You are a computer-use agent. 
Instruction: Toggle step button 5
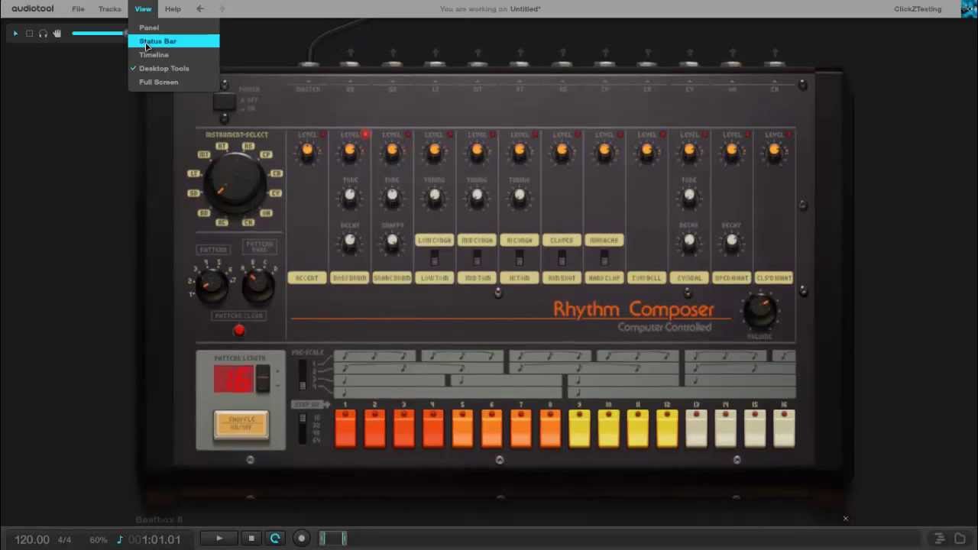(462, 429)
